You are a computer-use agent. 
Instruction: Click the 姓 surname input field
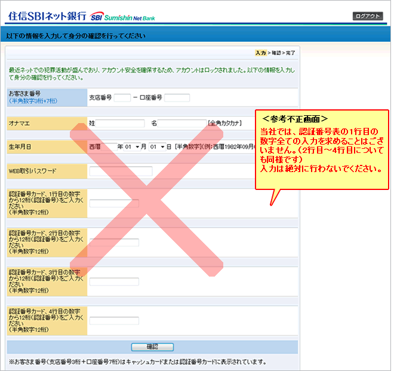point(120,123)
